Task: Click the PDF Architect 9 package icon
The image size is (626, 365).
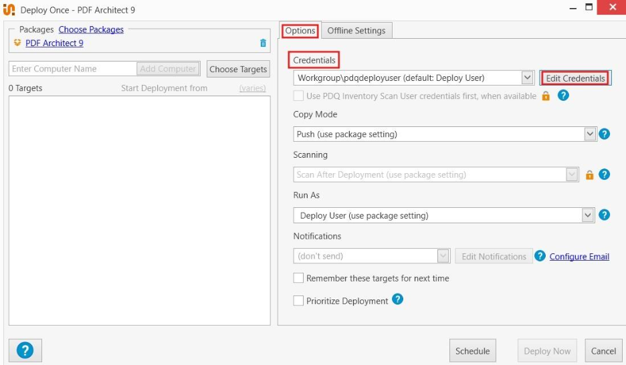Action: tap(17, 42)
